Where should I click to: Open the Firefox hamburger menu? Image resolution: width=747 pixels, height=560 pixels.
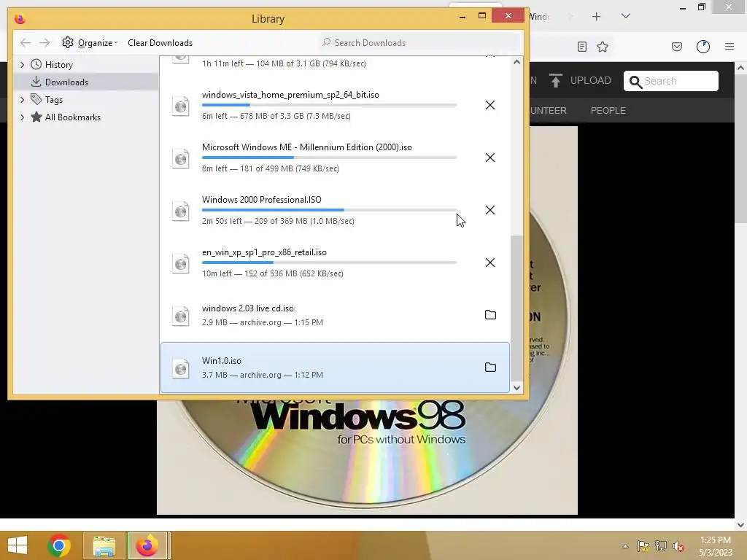tap(729, 47)
